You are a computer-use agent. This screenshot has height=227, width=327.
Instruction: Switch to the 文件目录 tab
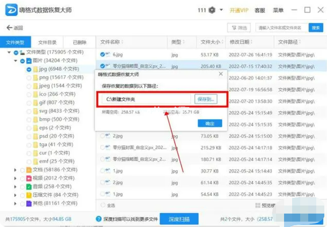pyautogui.click(x=47, y=43)
